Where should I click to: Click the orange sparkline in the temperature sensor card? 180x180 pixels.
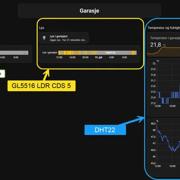coord(163,50)
